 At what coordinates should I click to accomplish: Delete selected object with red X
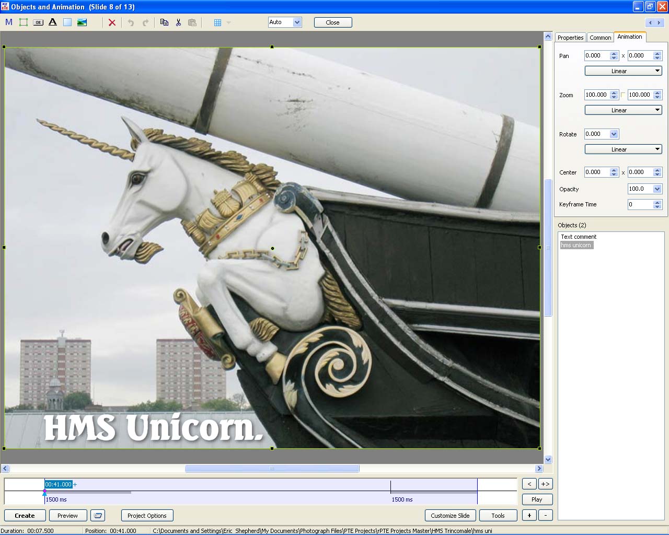(112, 22)
